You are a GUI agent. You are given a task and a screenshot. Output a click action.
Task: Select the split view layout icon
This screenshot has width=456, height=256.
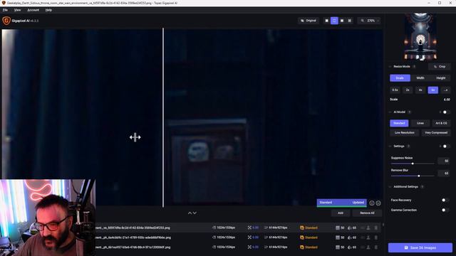tap(334, 21)
